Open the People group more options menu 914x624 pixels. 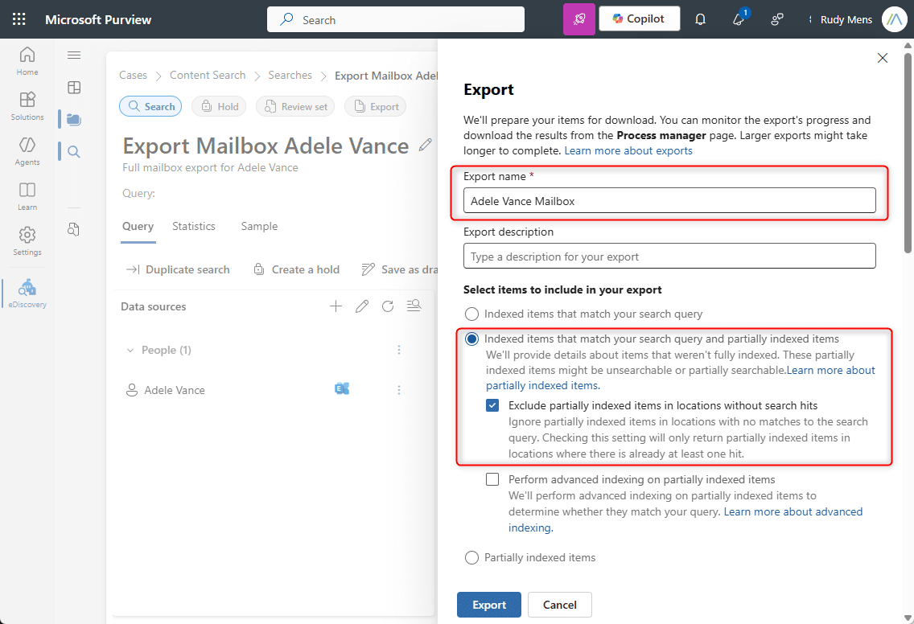coord(399,350)
